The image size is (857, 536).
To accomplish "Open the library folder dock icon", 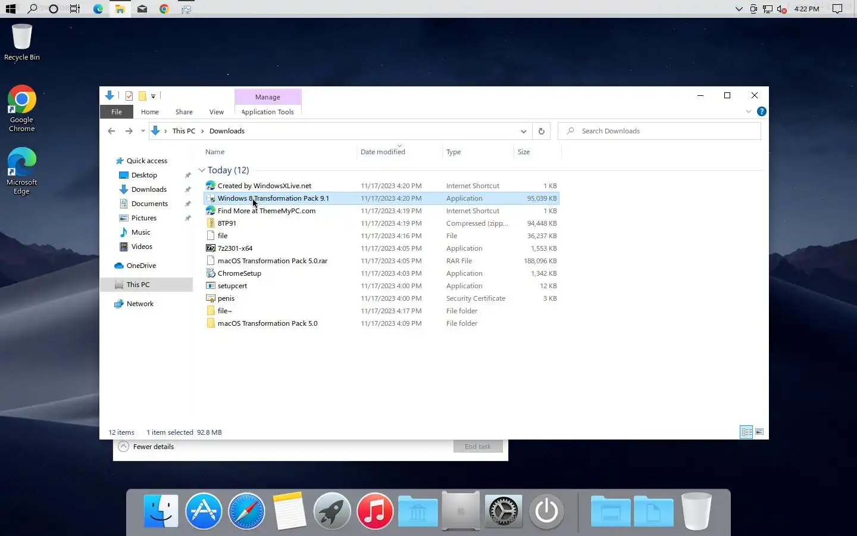I will pyautogui.click(x=418, y=511).
